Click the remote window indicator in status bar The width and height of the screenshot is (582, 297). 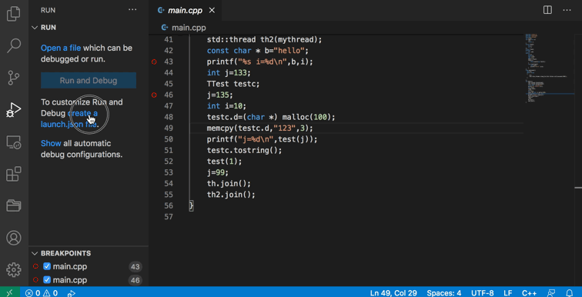pyautogui.click(x=10, y=292)
